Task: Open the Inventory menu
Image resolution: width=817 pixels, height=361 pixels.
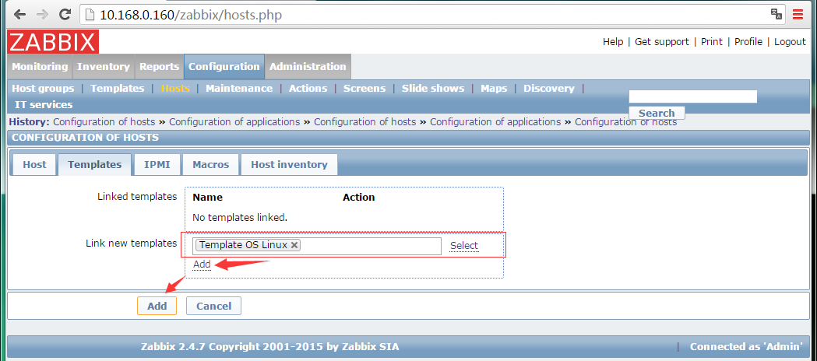Action: 103,67
